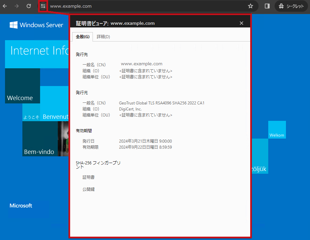Select the 全般(G) tab

click(x=83, y=37)
